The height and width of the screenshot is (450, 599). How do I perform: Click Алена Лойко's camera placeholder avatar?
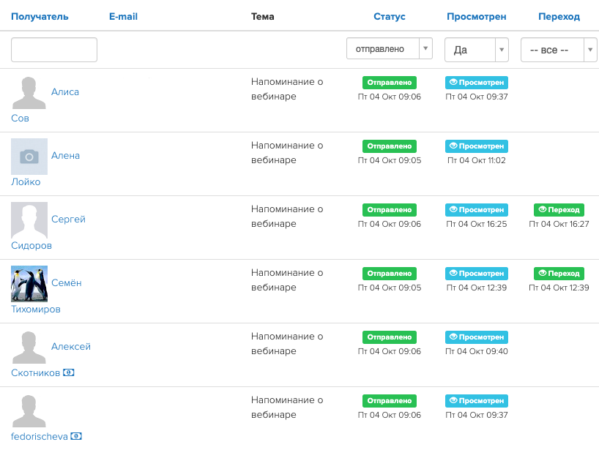(x=29, y=157)
